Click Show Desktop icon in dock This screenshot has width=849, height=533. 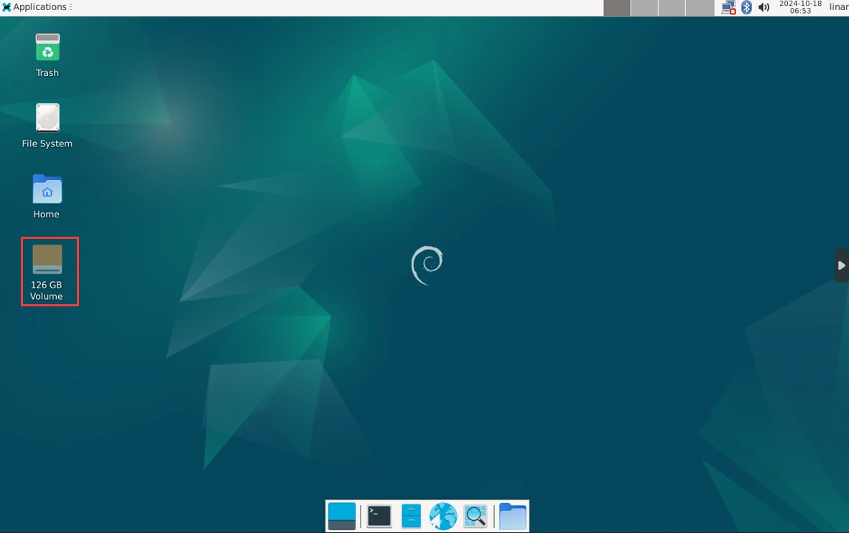342,516
